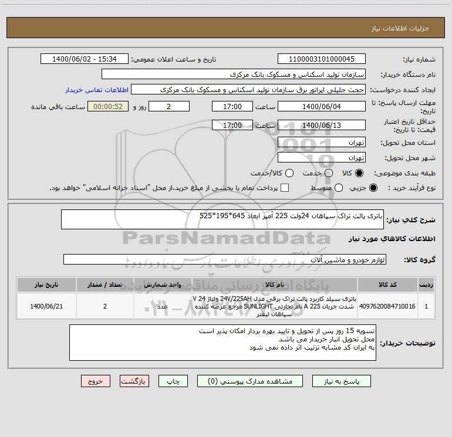The image size is (452, 437).
Task: Click the request creator name field
Action: click(248, 90)
